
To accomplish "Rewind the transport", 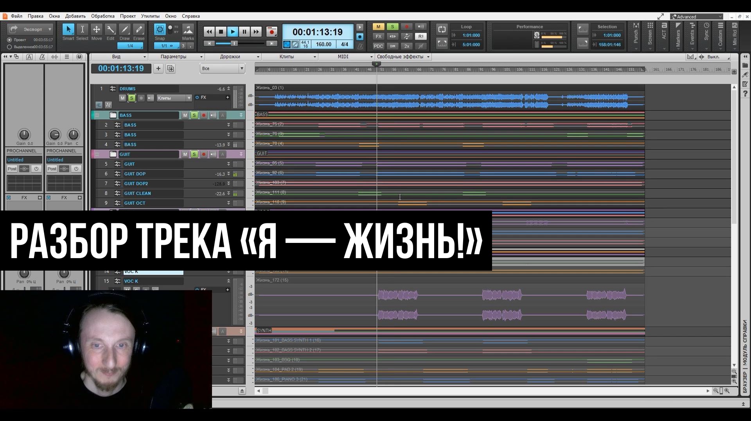I will [x=209, y=32].
